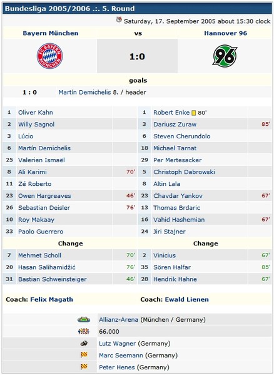This screenshot has height=375, width=274.
Task: Open substitute Sören Halfar profile
Action: click(172, 267)
